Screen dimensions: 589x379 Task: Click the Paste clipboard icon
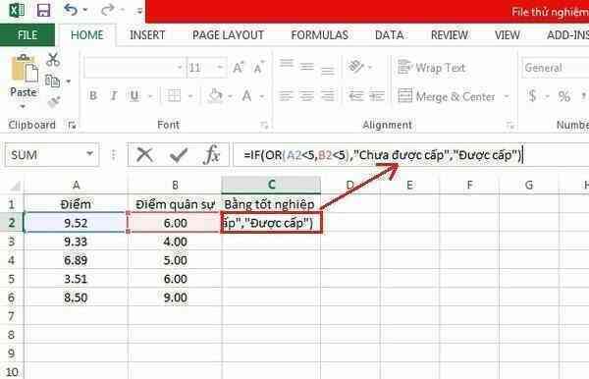[x=24, y=69]
